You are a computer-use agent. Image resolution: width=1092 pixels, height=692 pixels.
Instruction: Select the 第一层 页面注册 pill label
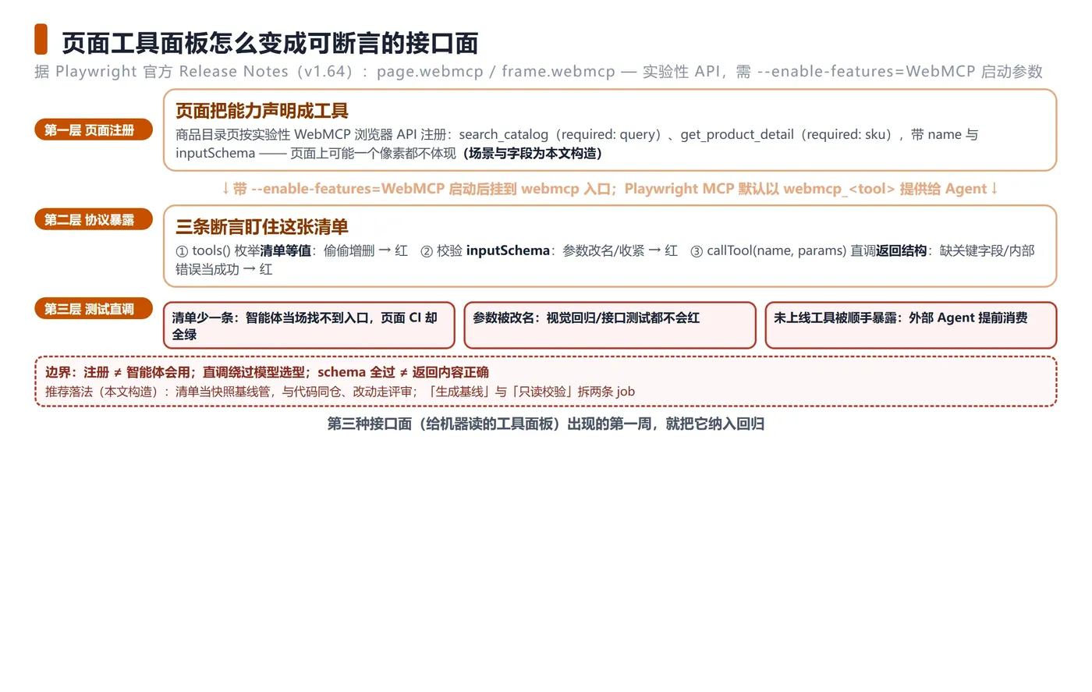[94, 130]
